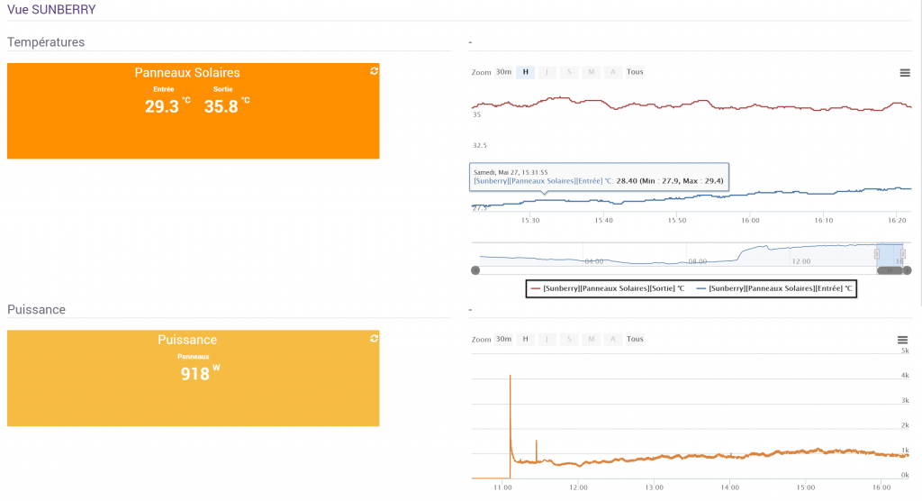Image resolution: width=922 pixels, height=501 pixels.
Task: Click the Puissance widget title
Action: 187,340
